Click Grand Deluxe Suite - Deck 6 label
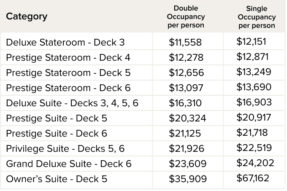 coord(69,164)
